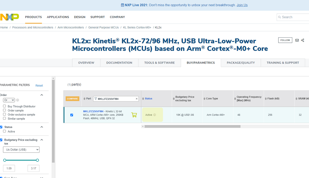The height and width of the screenshot is (178, 309).
Task: Click the Join Us link
Action: pyautogui.click(x=242, y=5)
